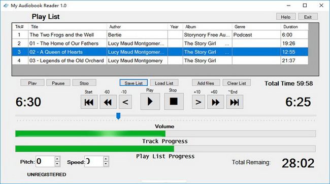This screenshot has width=330, height=184.
Task: Sort by the Duration column header
Action: (x=294, y=27)
